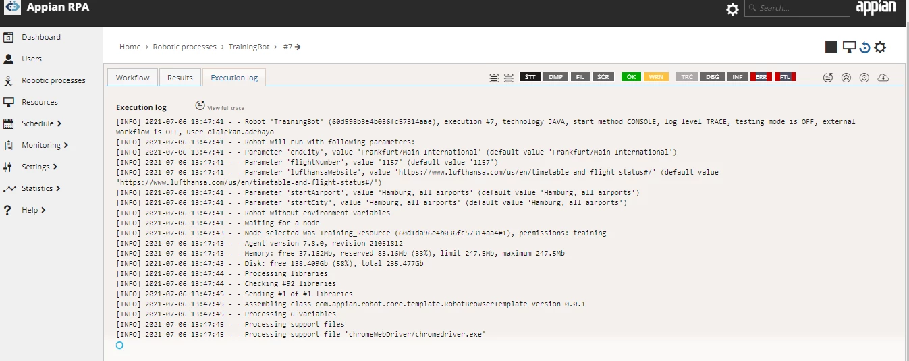Open the resource monitor screen icon

(849, 47)
